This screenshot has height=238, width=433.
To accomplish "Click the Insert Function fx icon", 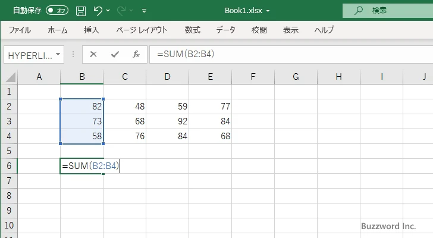I will pos(136,54).
